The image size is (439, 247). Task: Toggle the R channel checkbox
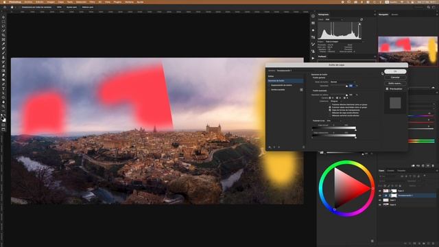point(330,98)
